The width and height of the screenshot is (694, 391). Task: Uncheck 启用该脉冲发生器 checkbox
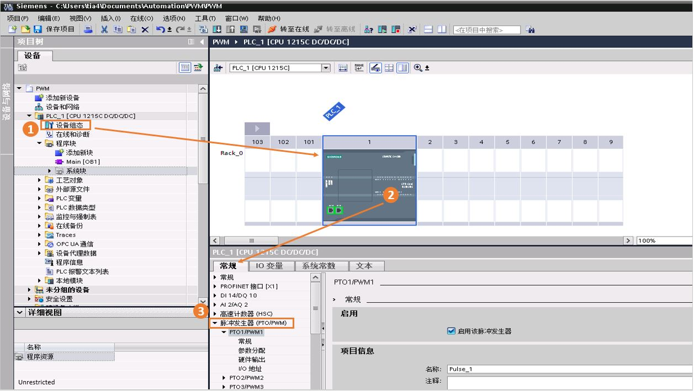452,331
